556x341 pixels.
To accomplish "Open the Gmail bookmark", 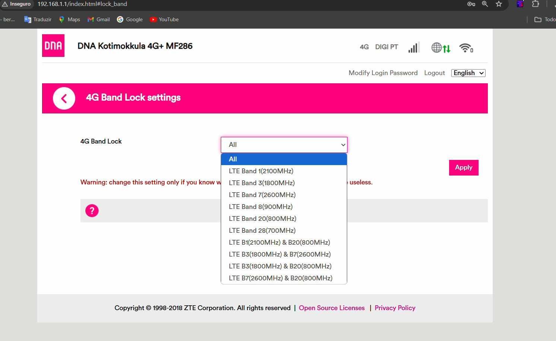I will (98, 19).
